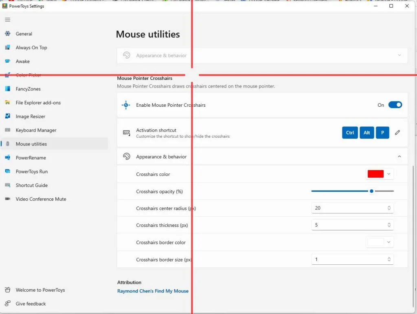The image size is (417, 314).
Task: Click the white Crosshairs border color swatch
Action: (x=375, y=242)
